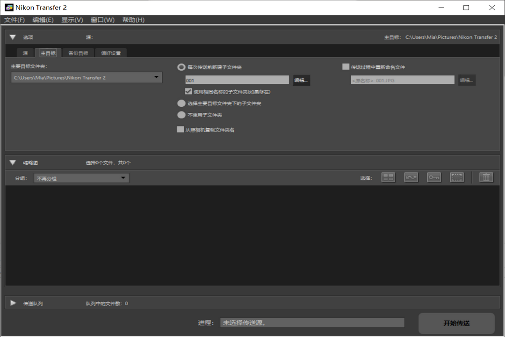This screenshot has width=505, height=337.
Task: Click the select protected images key icon
Action: (434, 177)
